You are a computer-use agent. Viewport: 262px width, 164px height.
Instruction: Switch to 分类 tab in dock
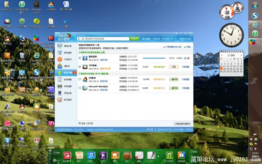pyautogui.click(x=57, y=160)
